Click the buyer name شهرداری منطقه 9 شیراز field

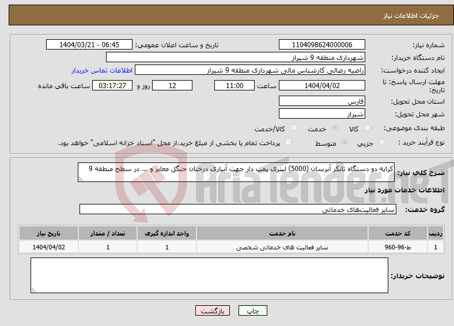tap(236, 58)
